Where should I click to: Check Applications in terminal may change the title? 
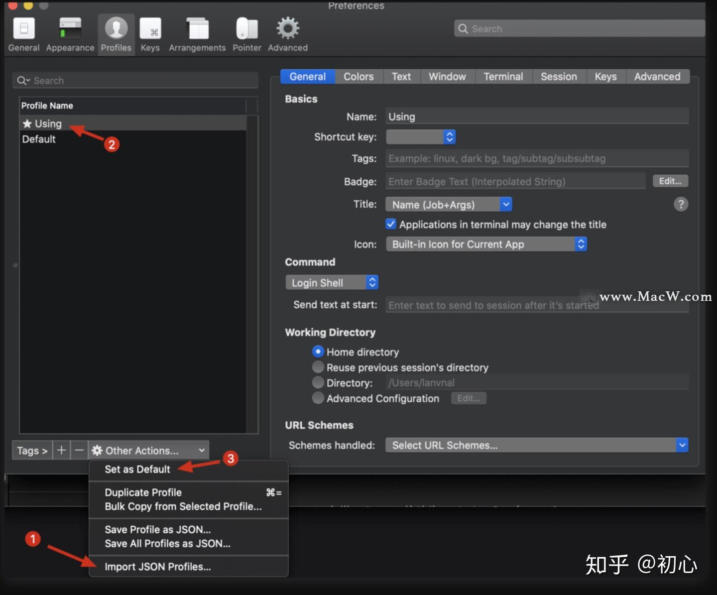tap(391, 224)
